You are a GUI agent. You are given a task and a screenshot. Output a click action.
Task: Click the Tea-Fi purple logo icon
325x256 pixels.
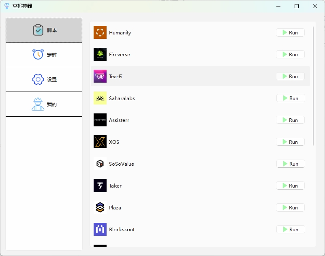pyautogui.click(x=100, y=76)
